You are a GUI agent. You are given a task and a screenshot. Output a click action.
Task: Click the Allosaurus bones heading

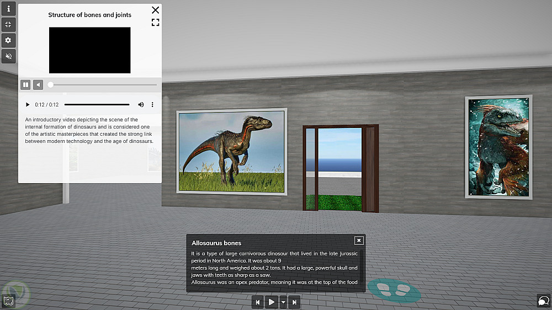tap(216, 243)
